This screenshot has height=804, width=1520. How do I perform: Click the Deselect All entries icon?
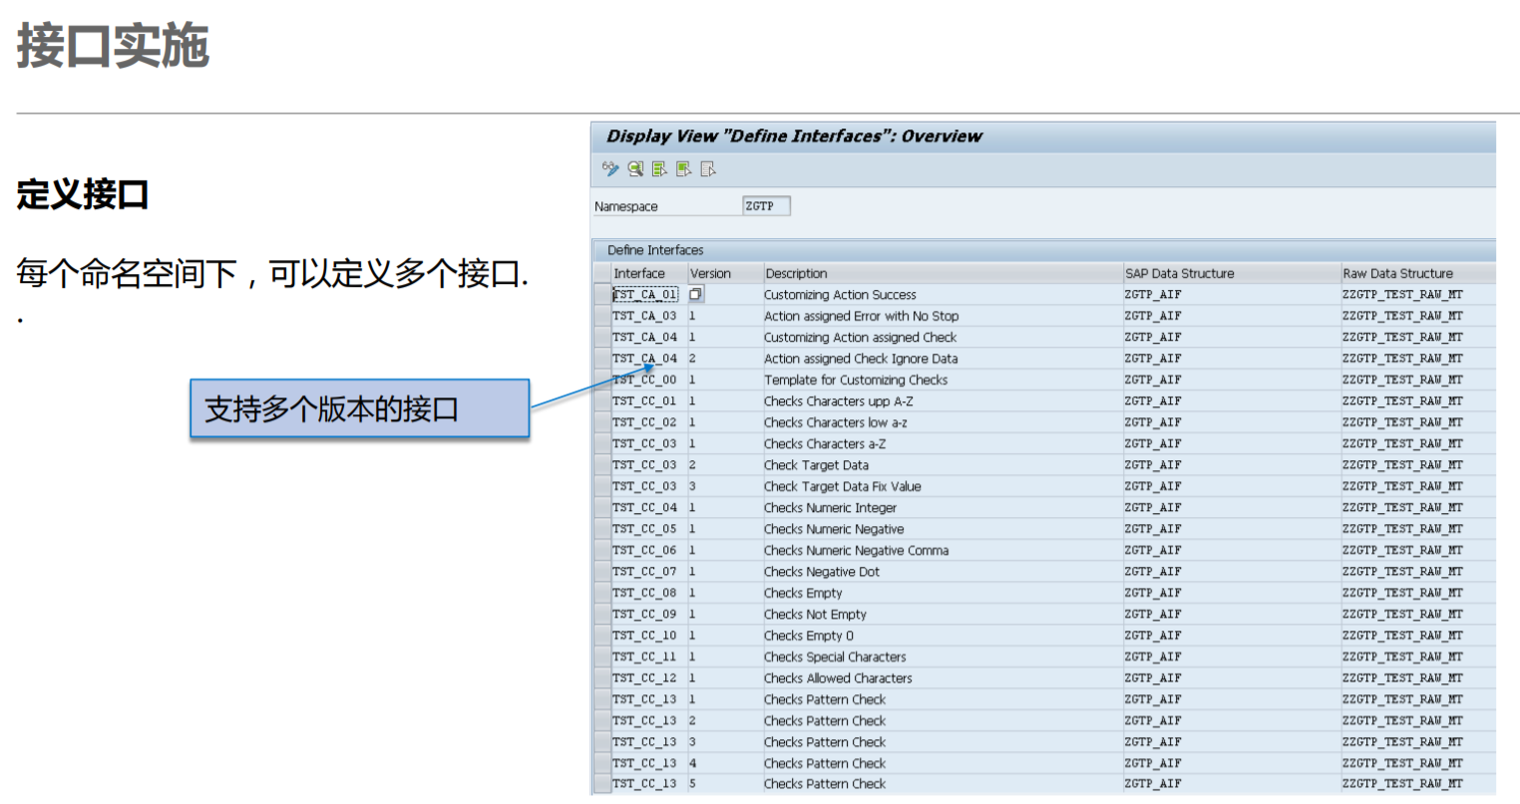[x=706, y=169]
